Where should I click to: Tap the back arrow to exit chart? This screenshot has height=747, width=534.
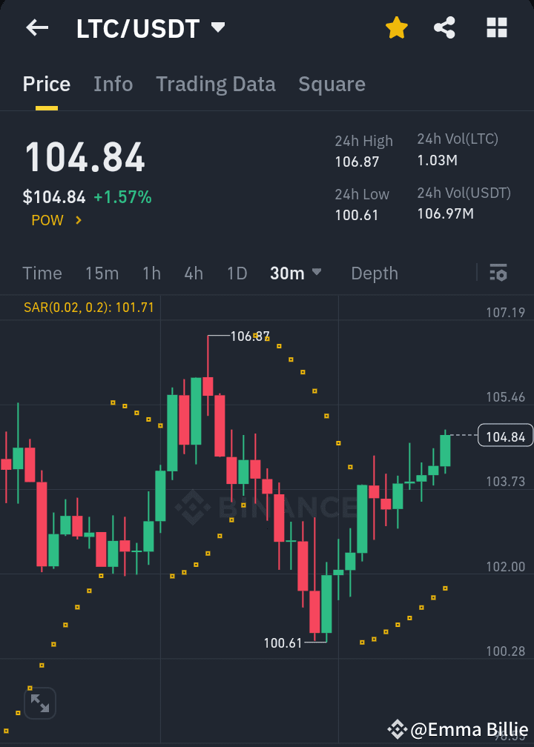pyautogui.click(x=36, y=27)
